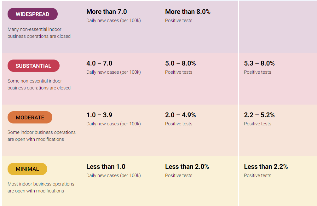Select the "5.0 – 8.0%" positive tests value
Screen dimensions: 317x206
[181, 63]
